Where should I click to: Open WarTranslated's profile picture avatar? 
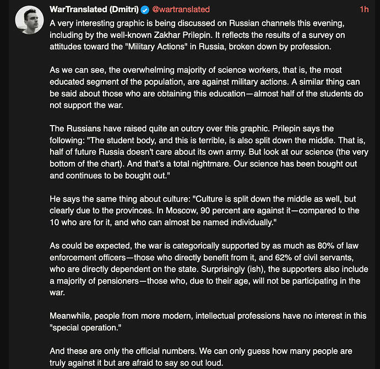point(29,20)
